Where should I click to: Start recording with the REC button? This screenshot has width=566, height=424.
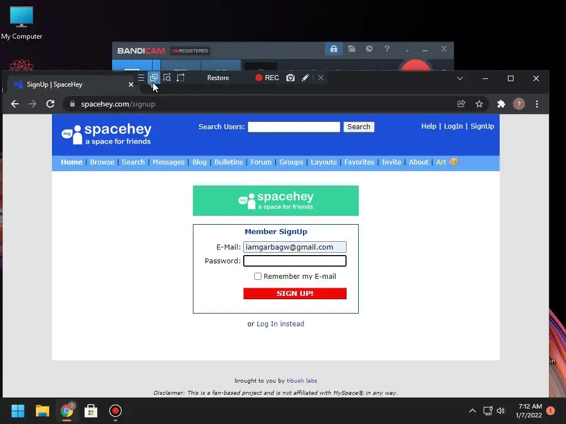[267, 78]
